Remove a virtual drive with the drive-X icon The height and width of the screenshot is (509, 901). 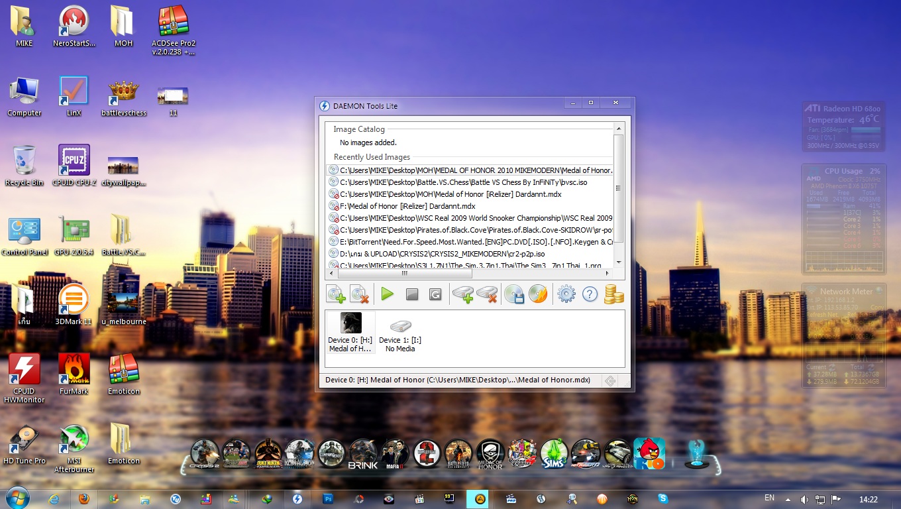click(487, 294)
